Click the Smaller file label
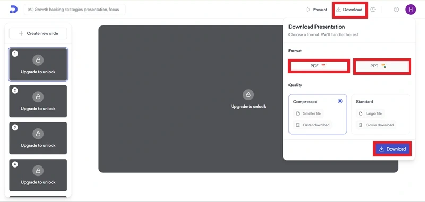Image resolution: width=425 pixels, height=202 pixels. pyautogui.click(x=312, y=113)
